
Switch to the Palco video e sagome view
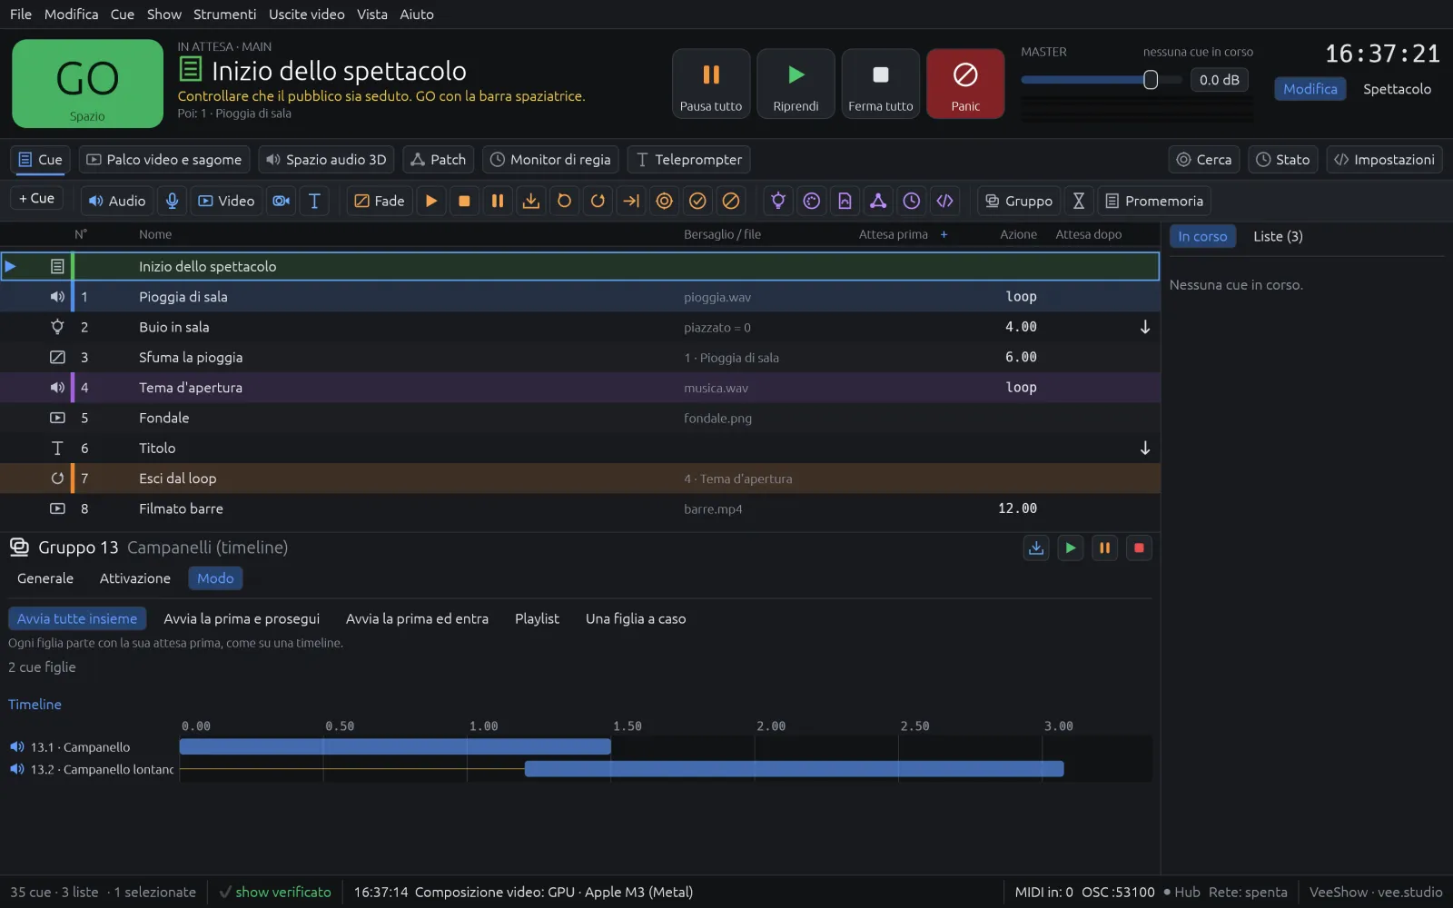[x=164, y=160]
